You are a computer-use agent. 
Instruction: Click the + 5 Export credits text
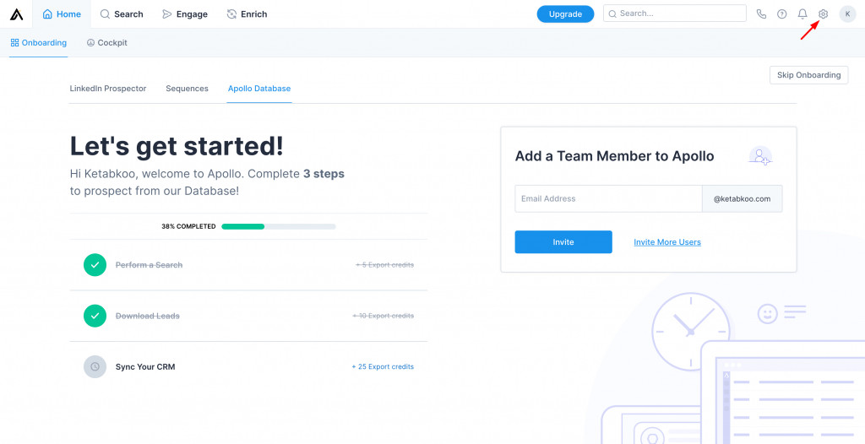(385, 265)
